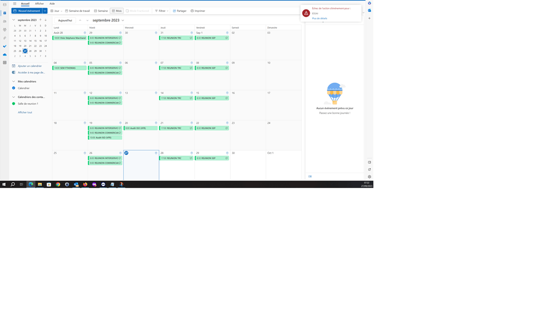Open the 14:00 SEM FTHOMAS event
The width and height of the screenshot is (554, 312).
click(70, 68)
